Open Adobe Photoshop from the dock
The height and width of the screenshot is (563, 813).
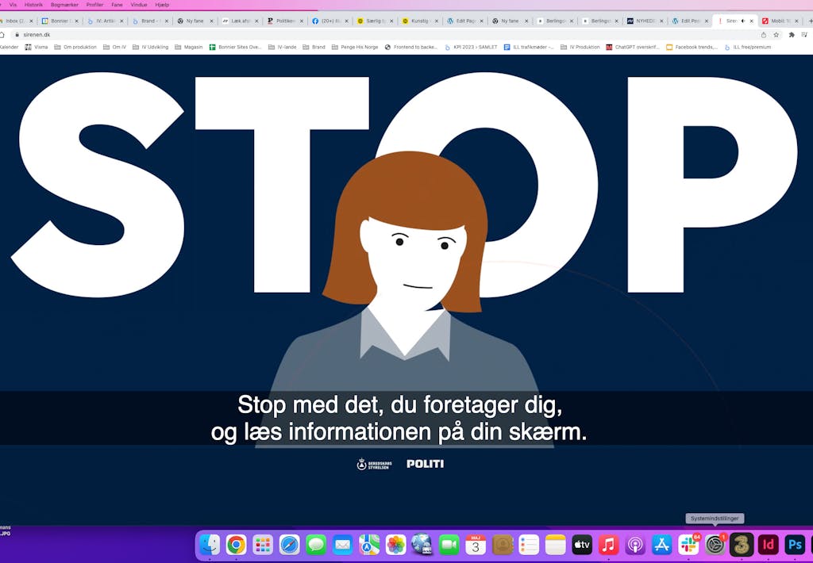click(x=794, y=545)
